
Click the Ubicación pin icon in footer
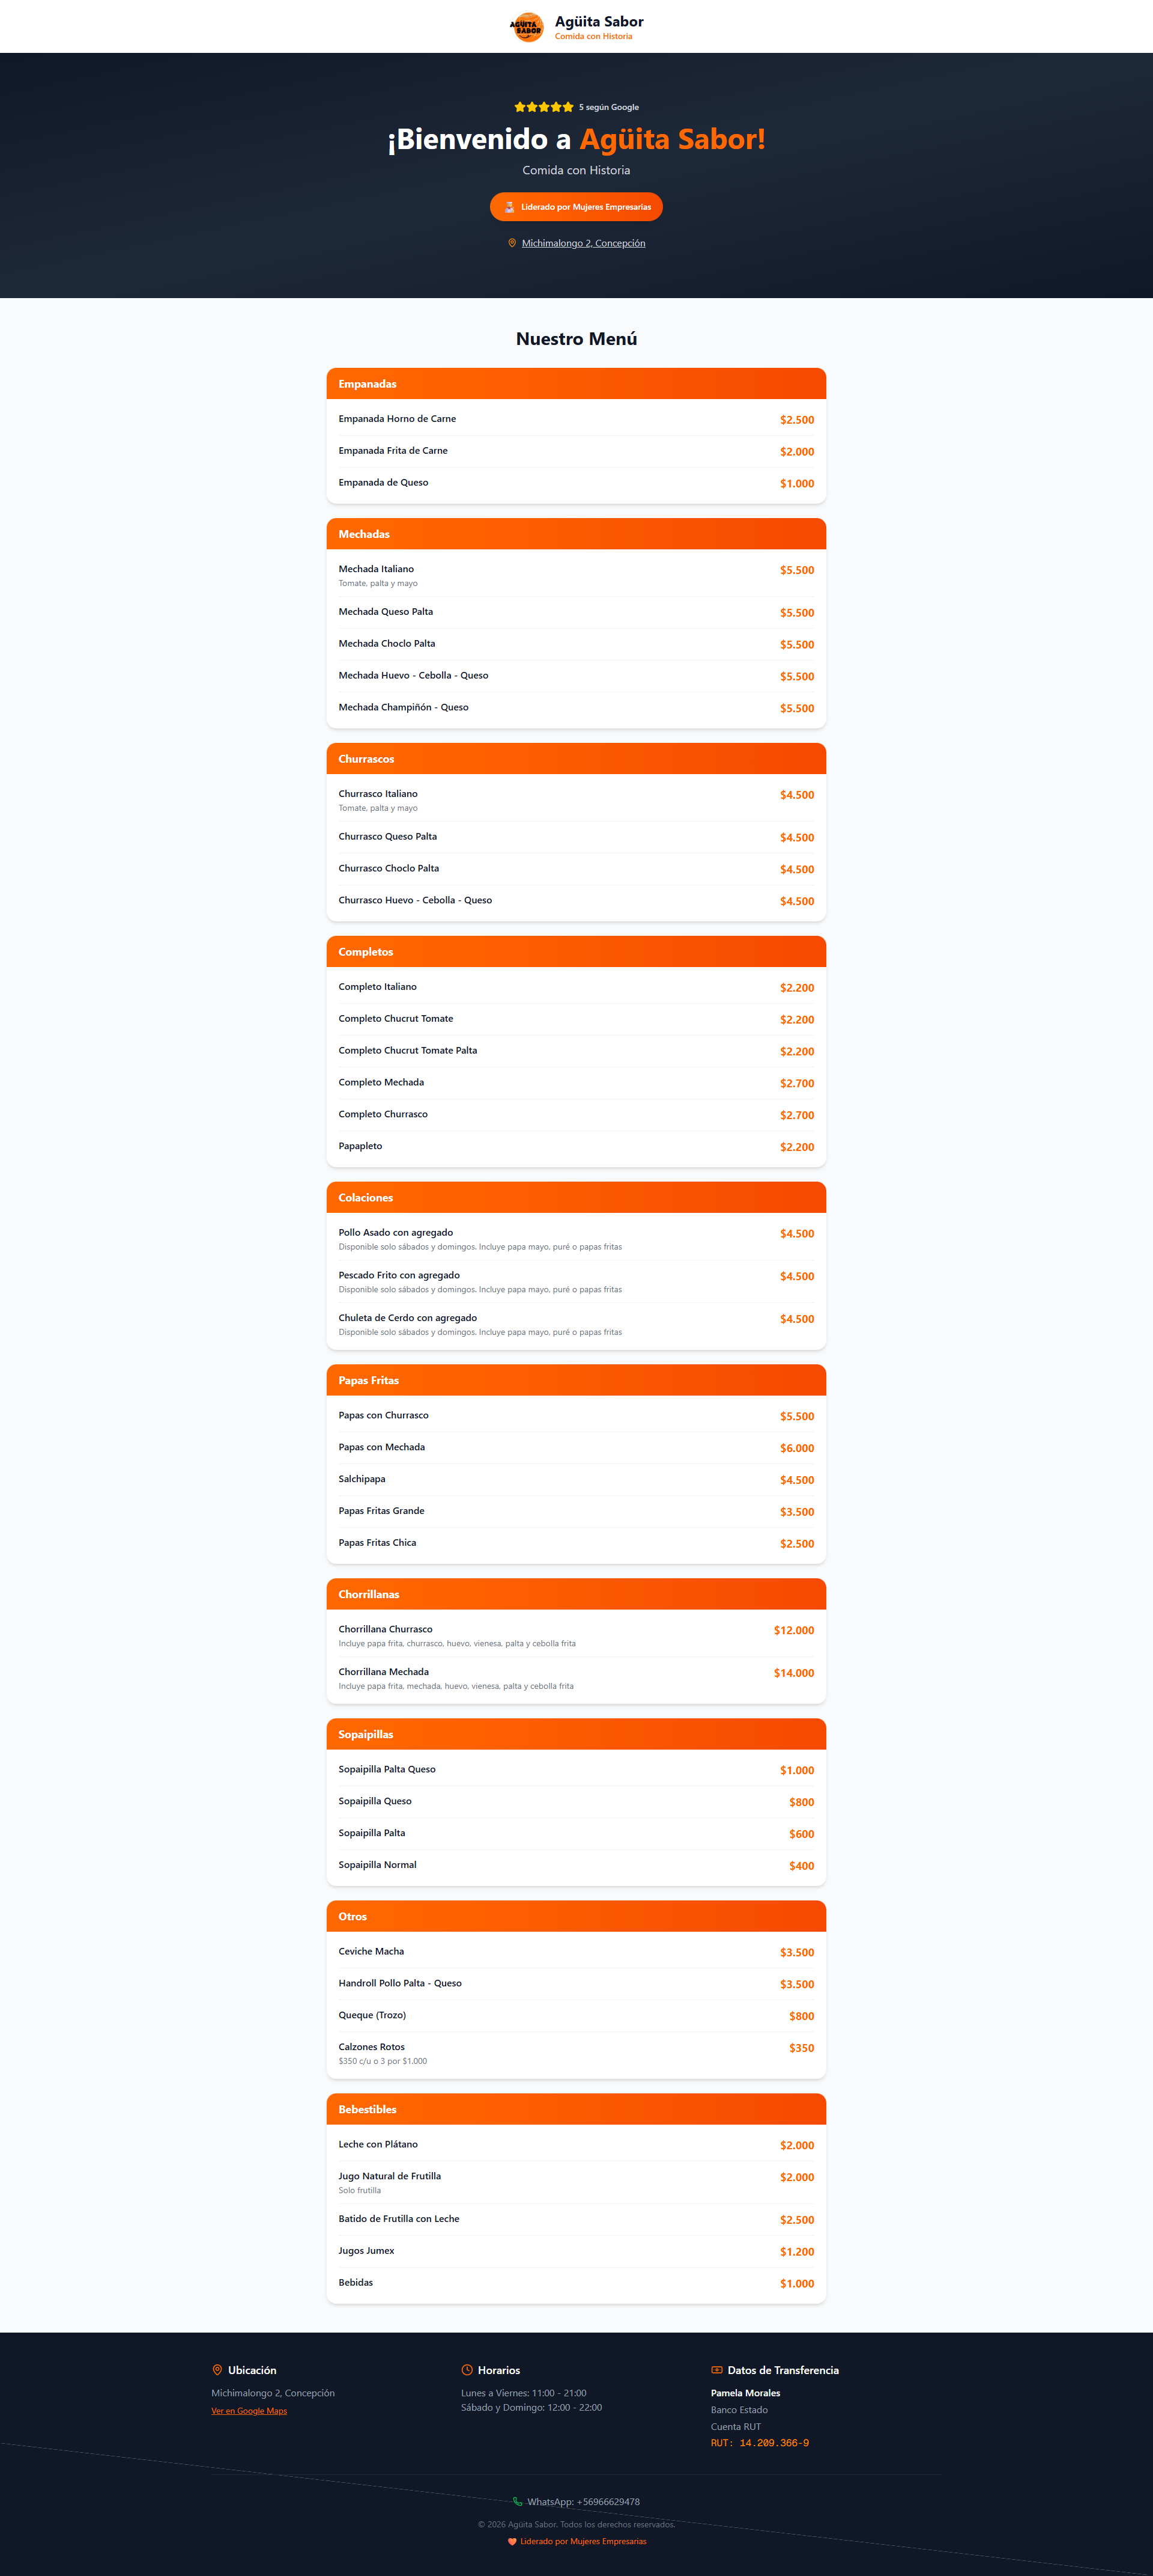coord(217,2370)
